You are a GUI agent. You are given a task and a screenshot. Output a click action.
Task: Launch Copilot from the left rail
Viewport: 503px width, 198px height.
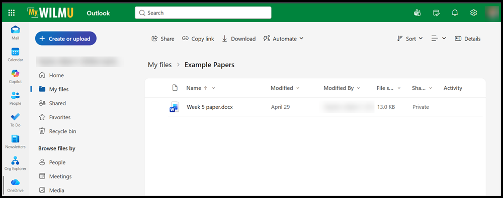tap(15, 77)
